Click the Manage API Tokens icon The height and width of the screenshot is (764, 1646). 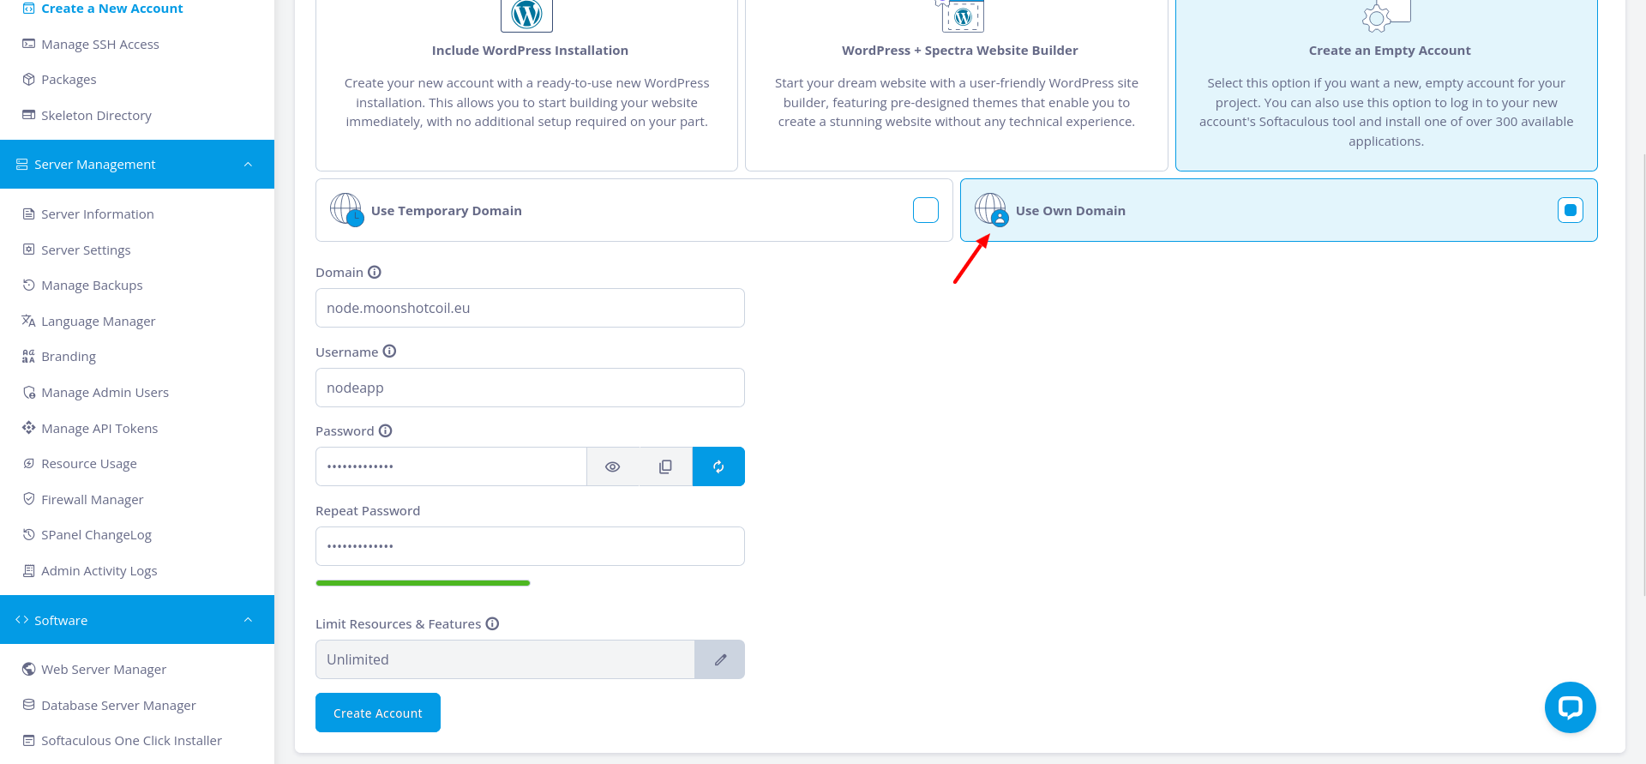(x=29, y=428)
